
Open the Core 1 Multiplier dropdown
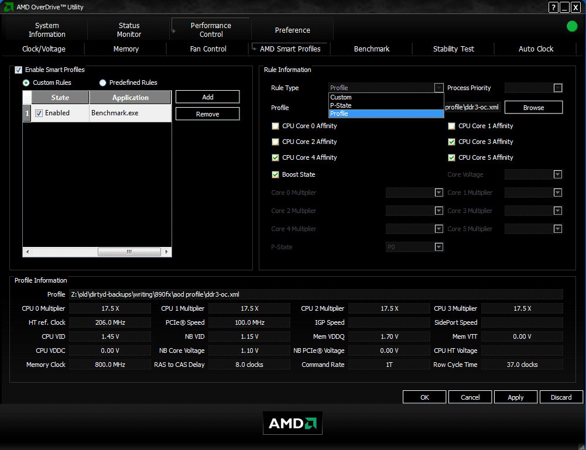pos(557,193)
